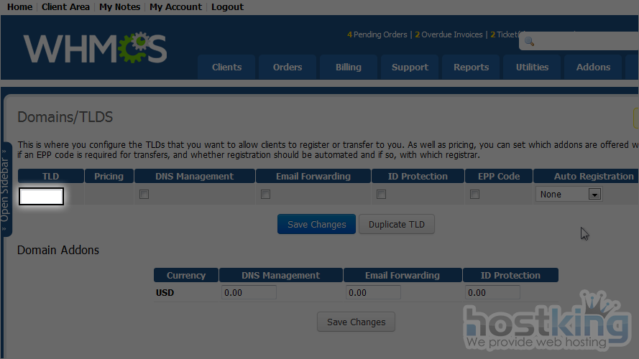Screen dimensions: 639x359
Task: Click the Logout link
Action: (x=227, y=6)
